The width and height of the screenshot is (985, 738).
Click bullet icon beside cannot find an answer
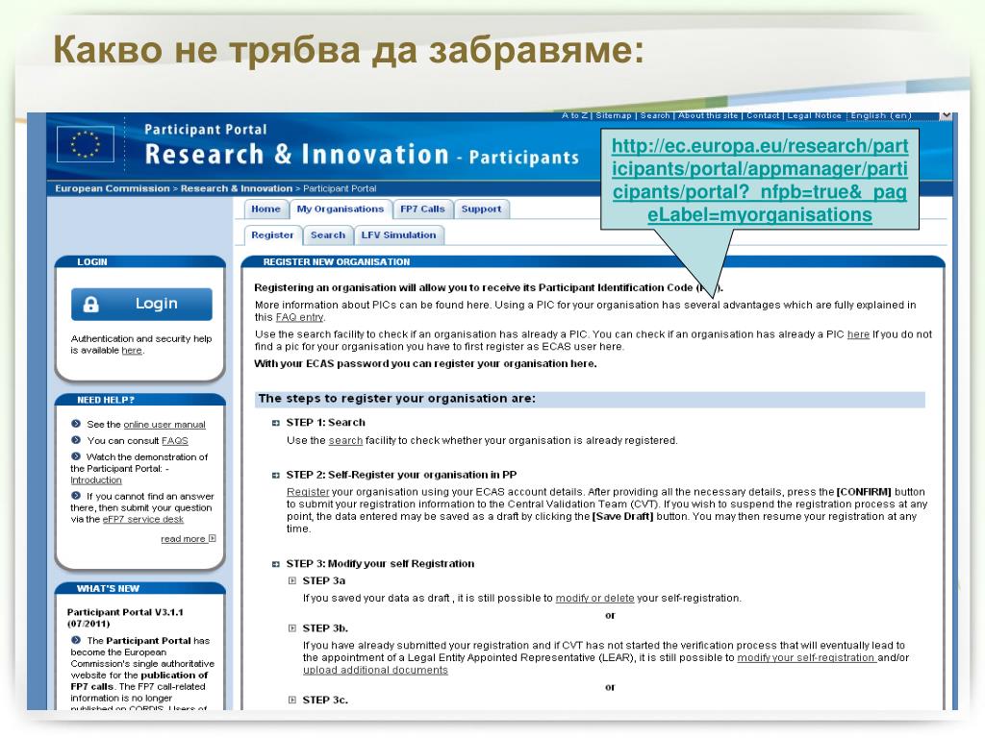[x=76, y=496]
